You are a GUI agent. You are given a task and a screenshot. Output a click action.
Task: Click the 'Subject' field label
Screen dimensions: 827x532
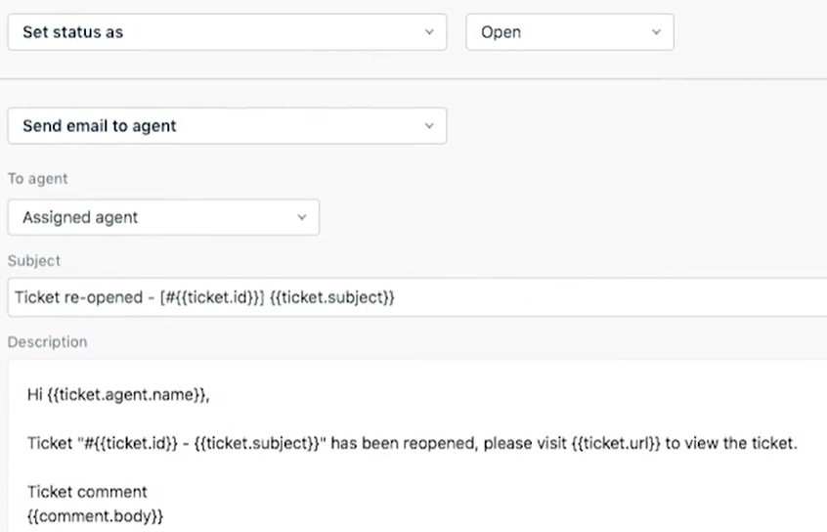pos(34,261)
